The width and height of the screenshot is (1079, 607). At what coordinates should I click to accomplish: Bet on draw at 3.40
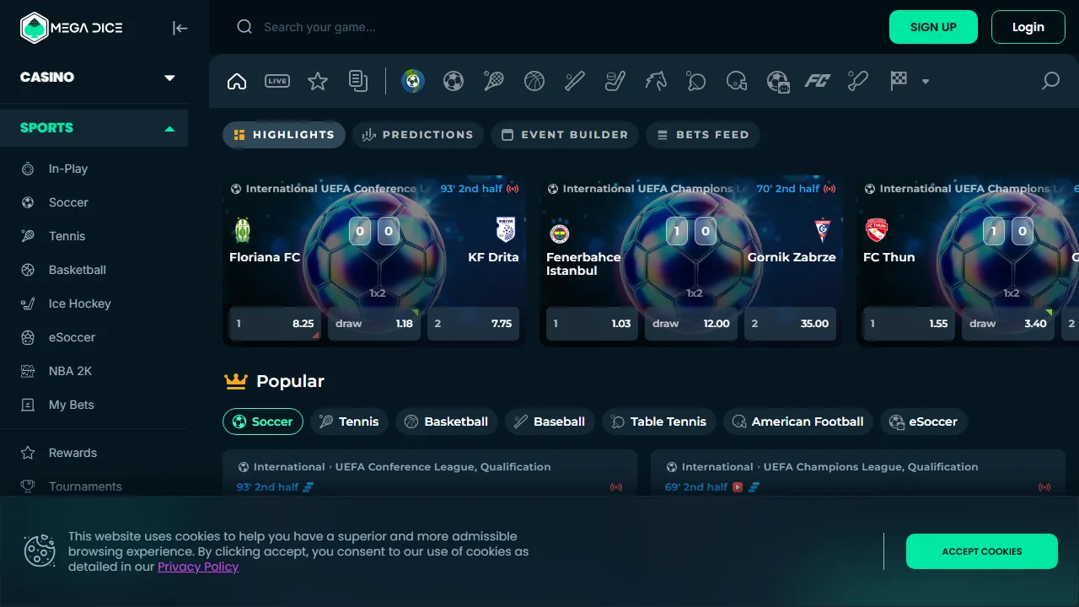click(x=1008, y=324)
